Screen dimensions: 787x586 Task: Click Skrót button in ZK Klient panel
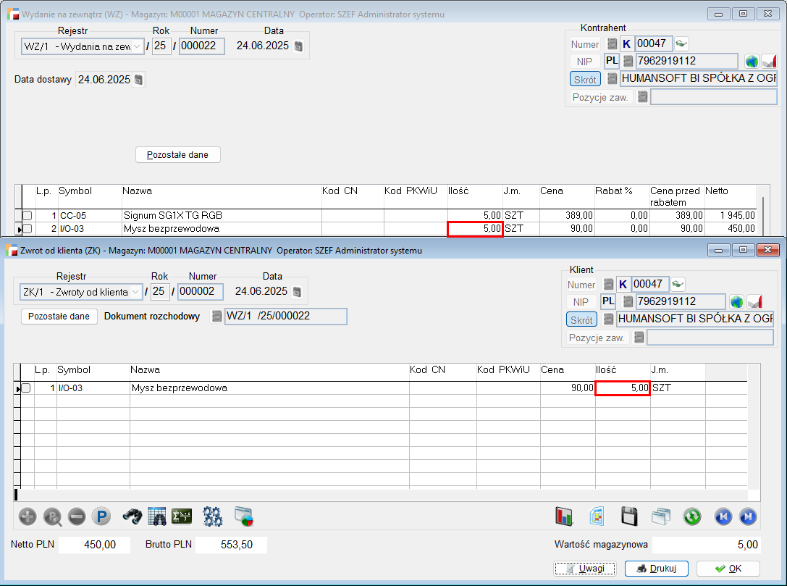tap(581, 320)
